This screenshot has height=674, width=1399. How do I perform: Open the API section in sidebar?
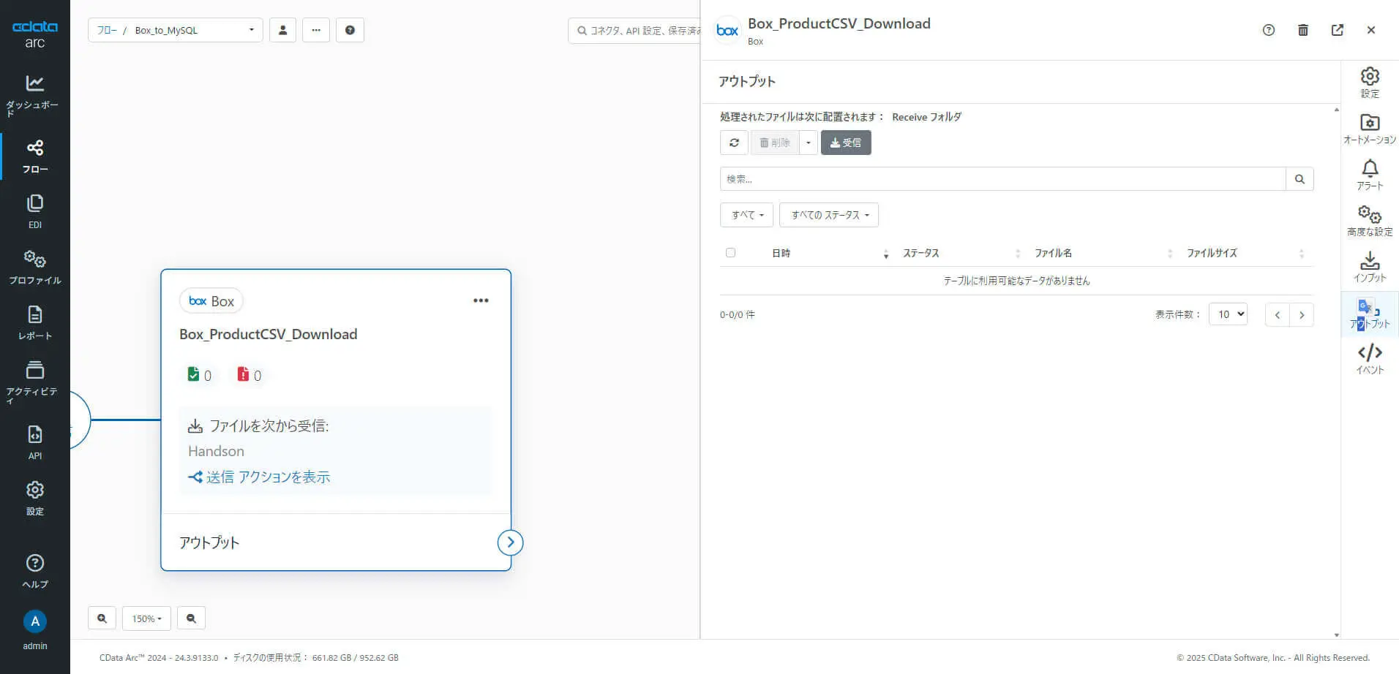coord(34,443)
